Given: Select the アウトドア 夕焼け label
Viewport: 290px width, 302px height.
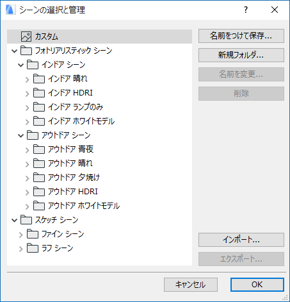Looking at the screenshot, I should pos(74,178).
